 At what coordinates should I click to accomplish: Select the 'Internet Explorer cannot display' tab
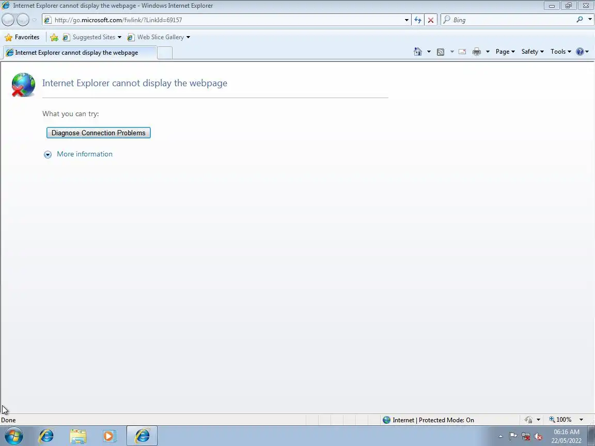[80, 52]
